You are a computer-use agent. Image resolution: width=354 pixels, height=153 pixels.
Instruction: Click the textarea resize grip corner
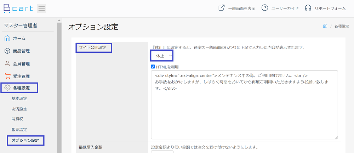pyautogui.click(x=336, y=137)
